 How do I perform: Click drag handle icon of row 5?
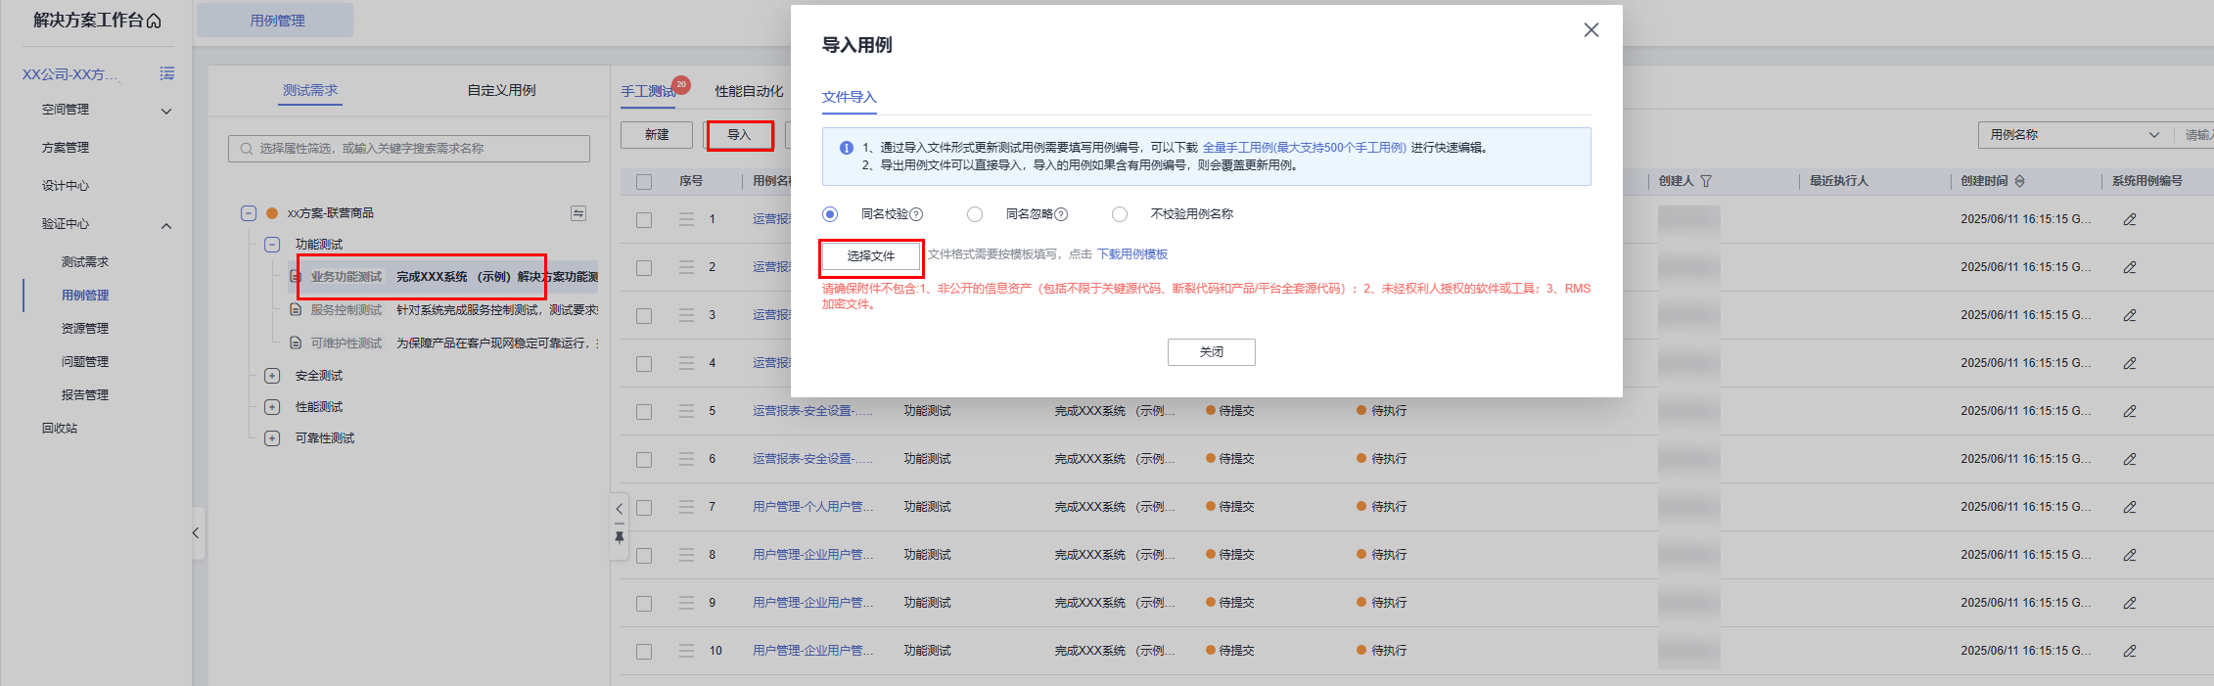click(x=686, y=411)
